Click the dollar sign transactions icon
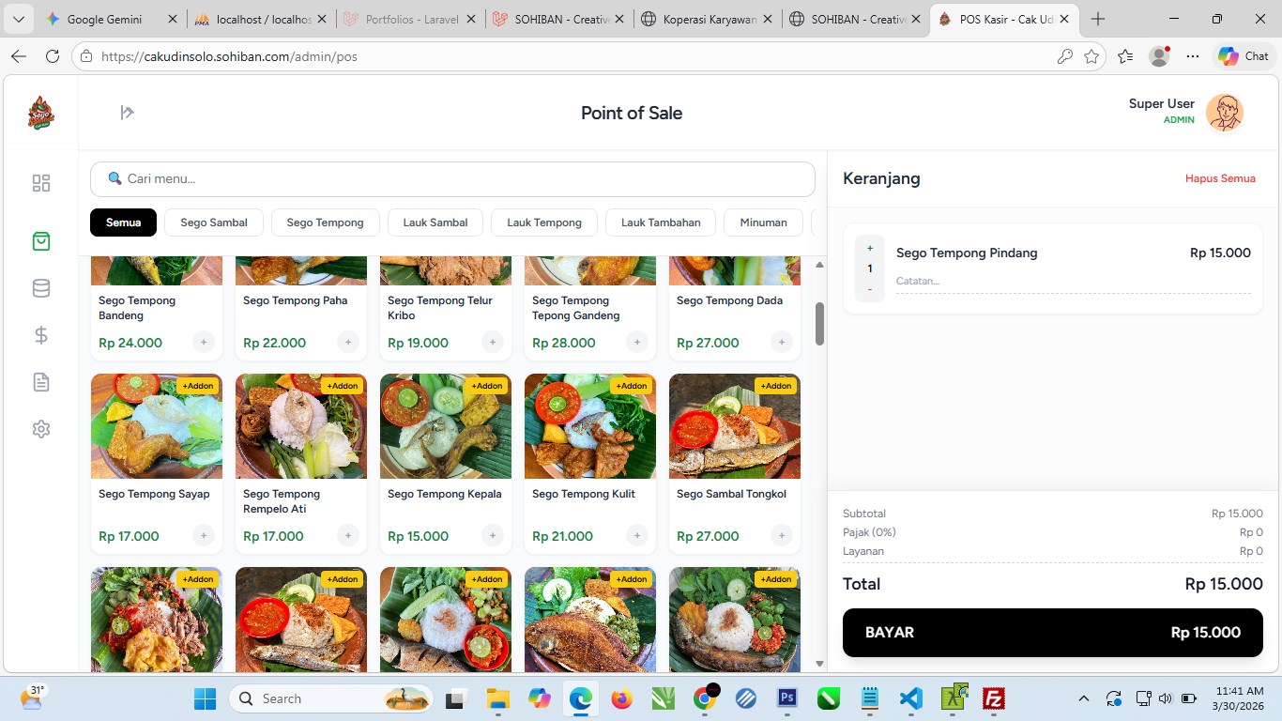Viewport: 1282px width, 721px height. pos(40,335)
